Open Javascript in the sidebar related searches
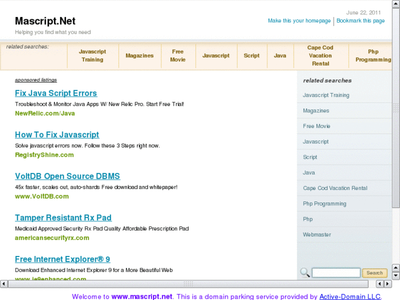400x300 pixels. [316, 141]
